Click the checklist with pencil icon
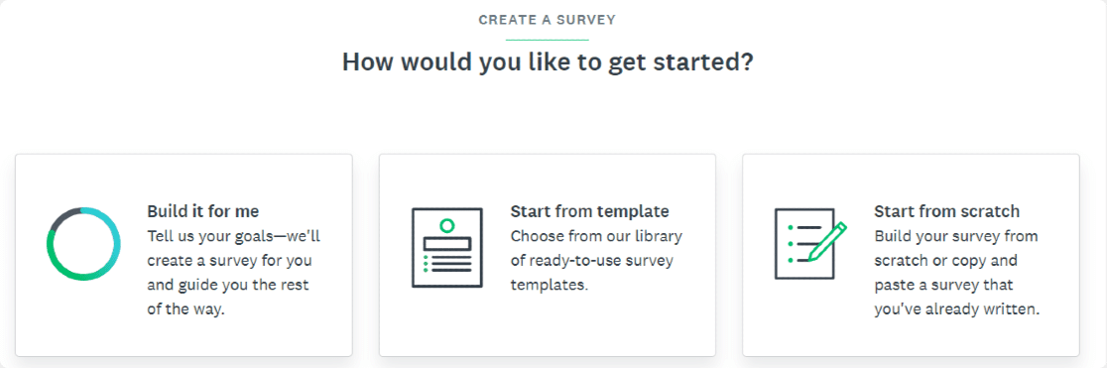Image resolution: width=1107 pixels, height=368 pixels. pyautogui.click(x=810, y=243)
